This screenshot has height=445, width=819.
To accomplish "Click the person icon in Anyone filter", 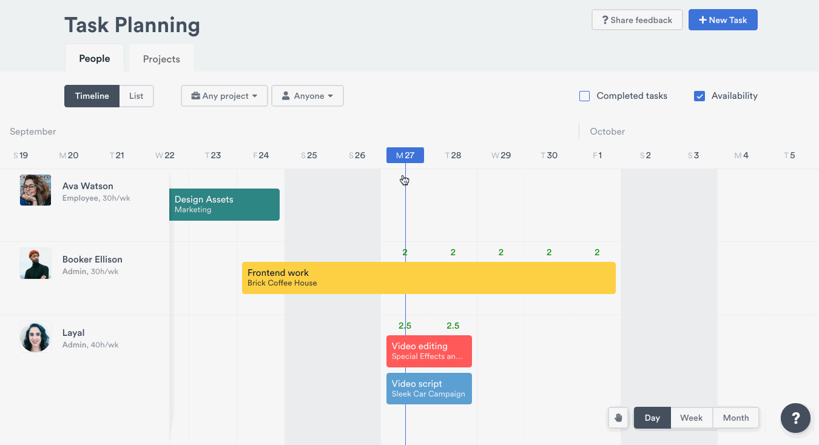I will coord(286,96).
